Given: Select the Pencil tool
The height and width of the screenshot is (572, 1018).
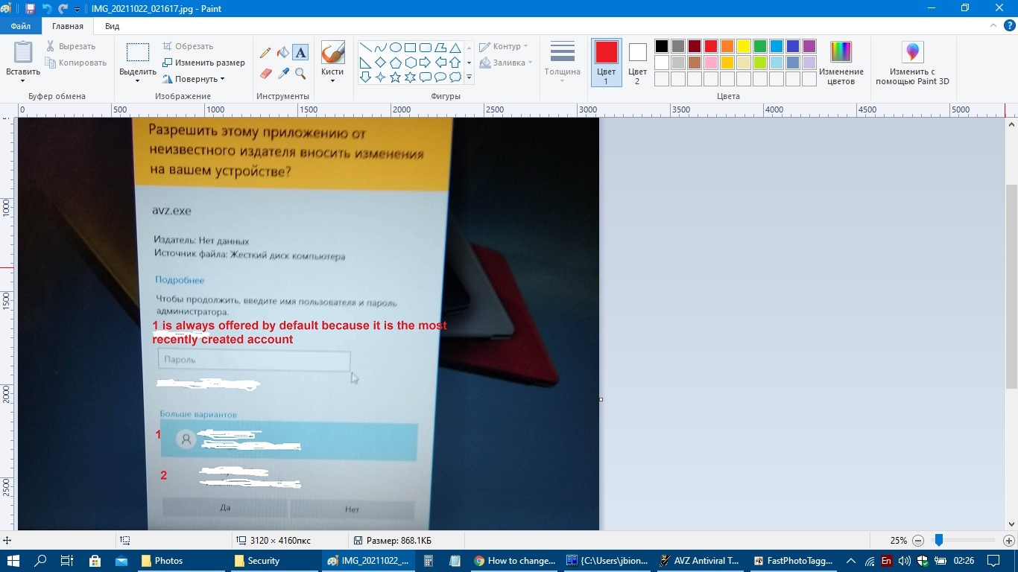Looking at the screenshot, I should click(x=265, y=53).
